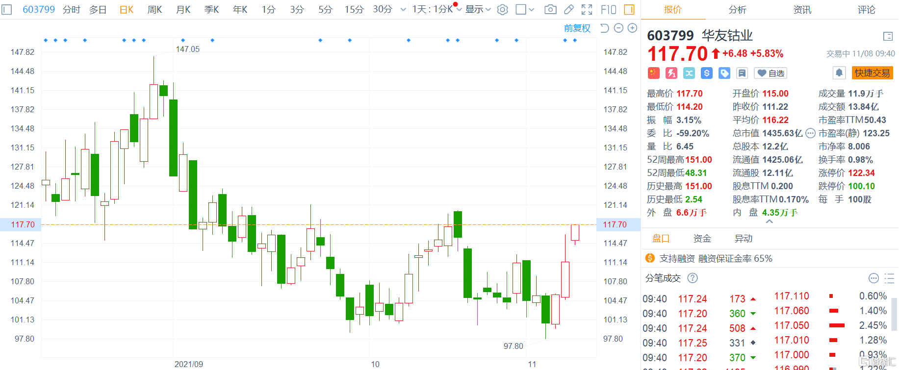Image resolution: width=899 pixels, height=370 pixels.
Task: Add stock to 自选 watchlist
Action: 771,73
